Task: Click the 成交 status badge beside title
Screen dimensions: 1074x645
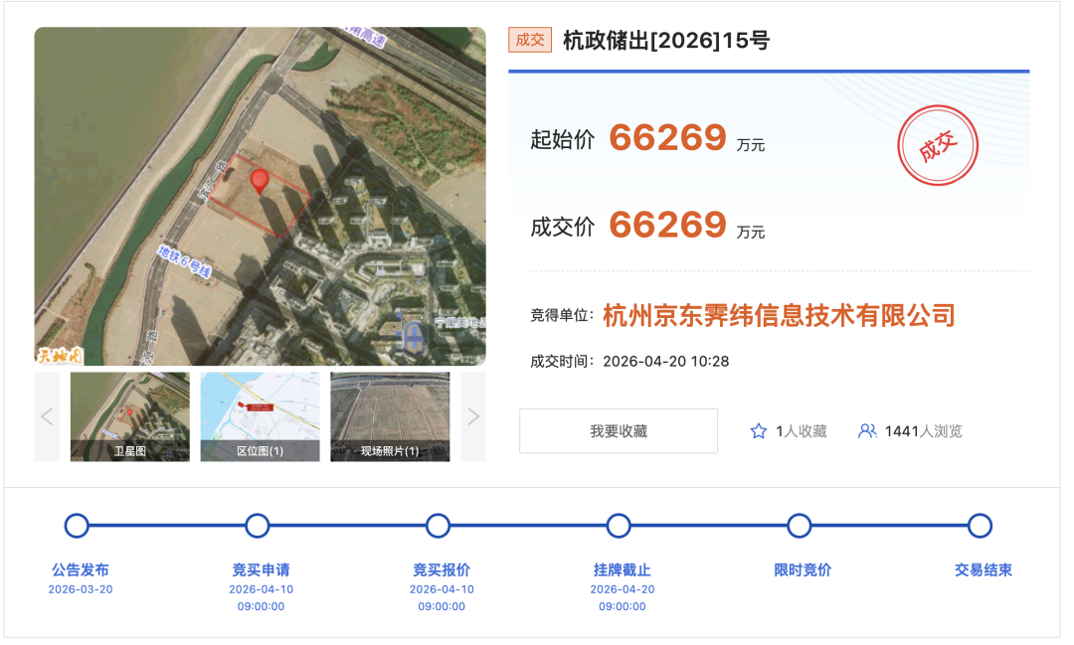Action: [529, 41]
